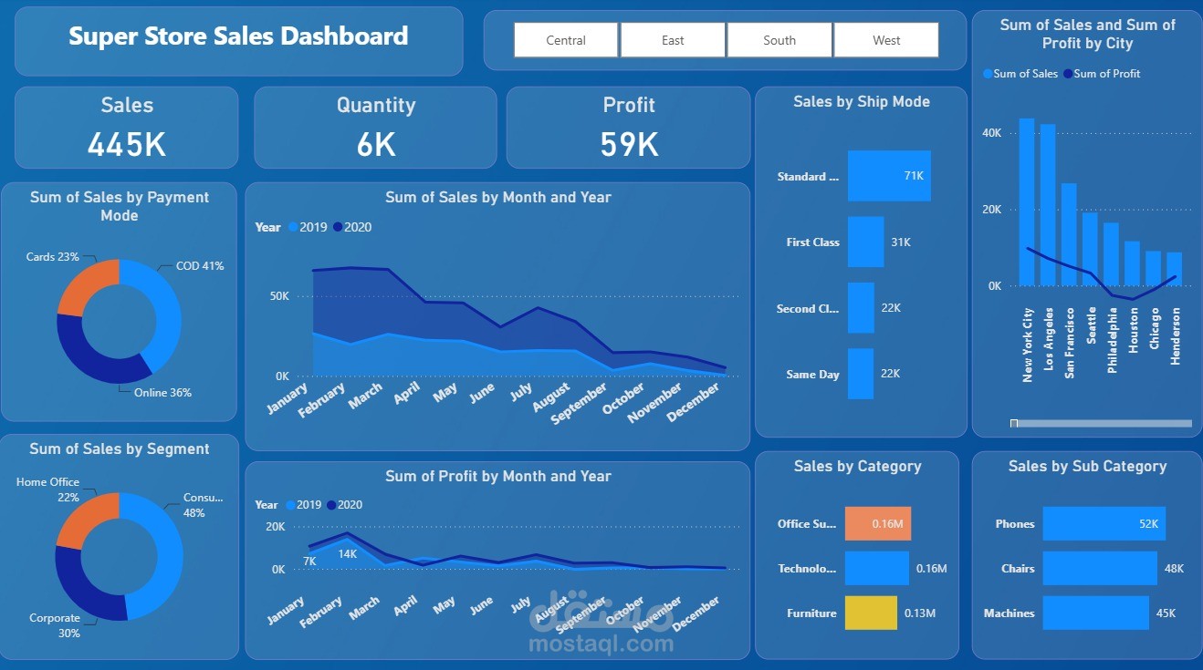Viewport: 1203px width, 670px height.
Task: Click the July label in Profit by Month chart
Action: (x=521, y=605)
